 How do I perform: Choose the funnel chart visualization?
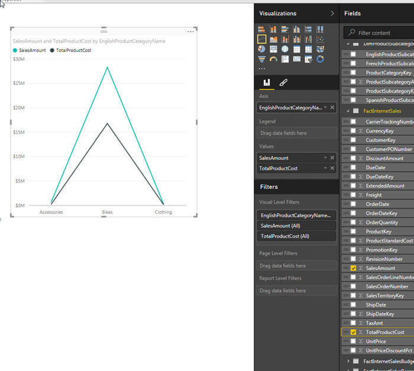[261, 59]
